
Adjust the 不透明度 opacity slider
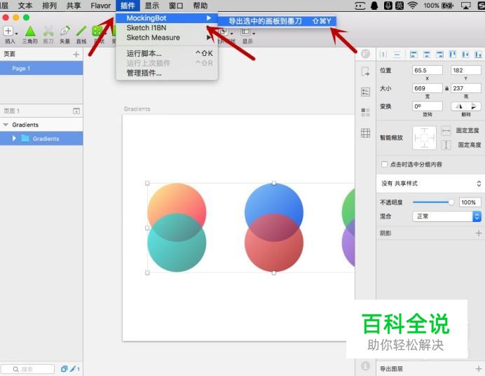(433, 202)
